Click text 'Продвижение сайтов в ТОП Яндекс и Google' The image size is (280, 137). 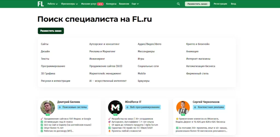[x=68, y=119]
